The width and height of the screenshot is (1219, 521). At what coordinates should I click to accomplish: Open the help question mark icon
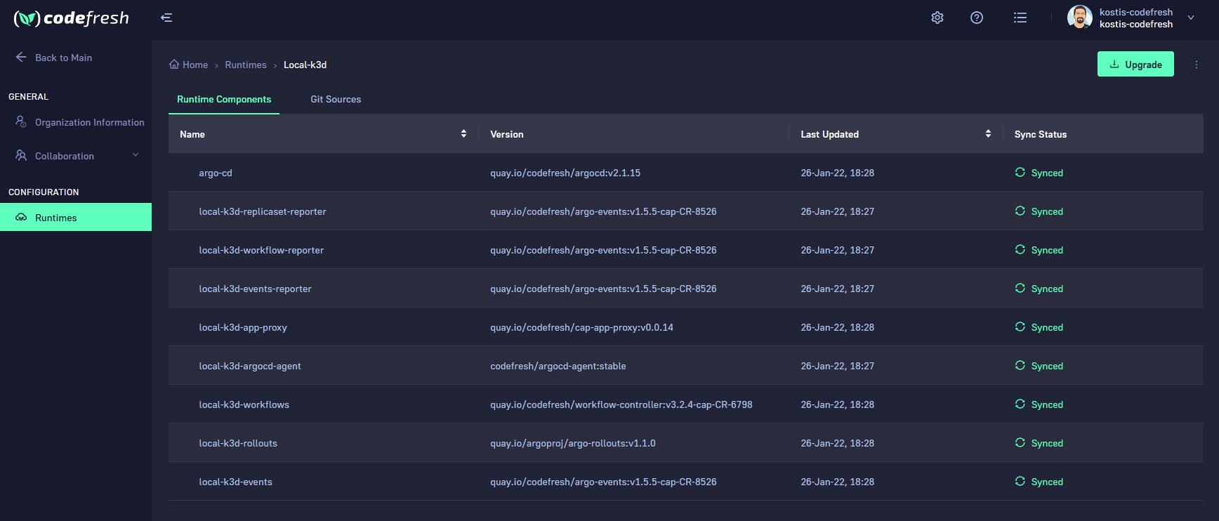(976, 18)
